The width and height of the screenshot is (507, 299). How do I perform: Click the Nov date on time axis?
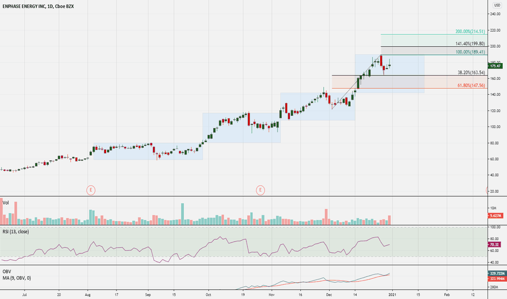271,295
